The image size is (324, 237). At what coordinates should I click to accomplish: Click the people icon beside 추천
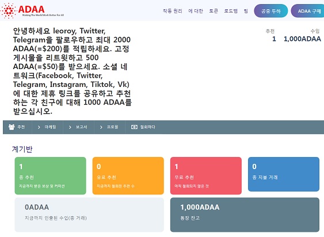[x=12, y=127]
